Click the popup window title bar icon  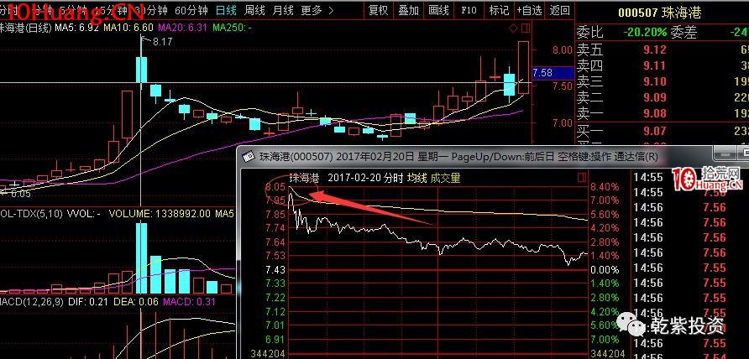coord(249,156)
